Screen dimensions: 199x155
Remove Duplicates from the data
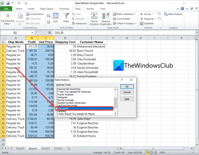pos(106,19)
